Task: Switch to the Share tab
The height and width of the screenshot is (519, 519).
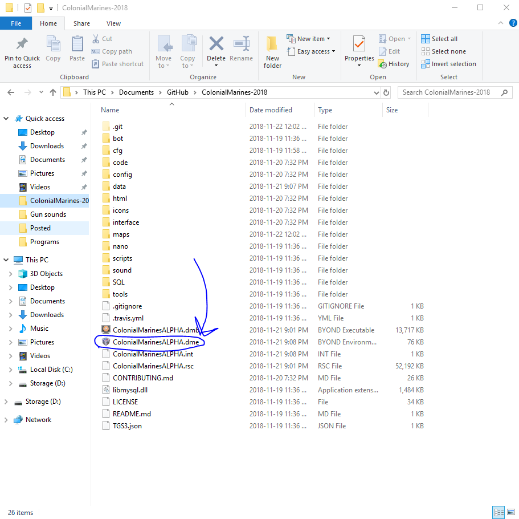Action: click(82, 23)
